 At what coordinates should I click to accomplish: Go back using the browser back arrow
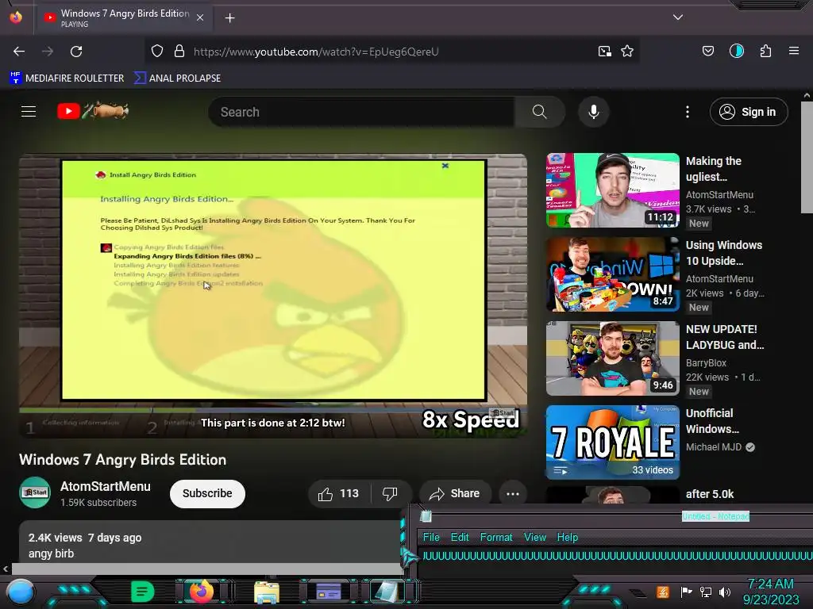coord(19,52)
